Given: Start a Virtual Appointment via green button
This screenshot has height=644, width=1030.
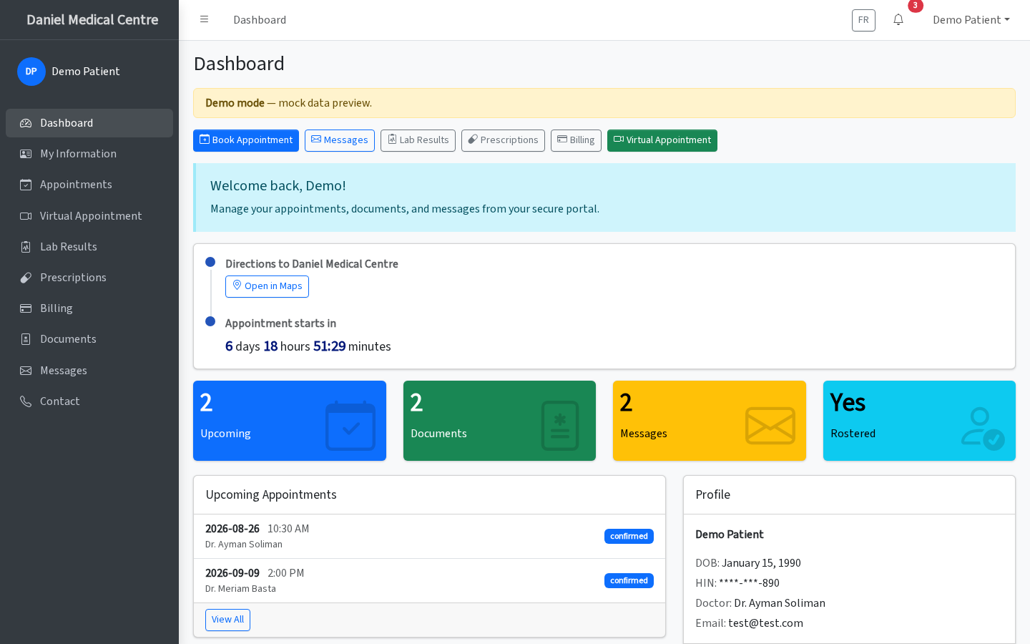Looking at the screenshot, I should (662, 140).
